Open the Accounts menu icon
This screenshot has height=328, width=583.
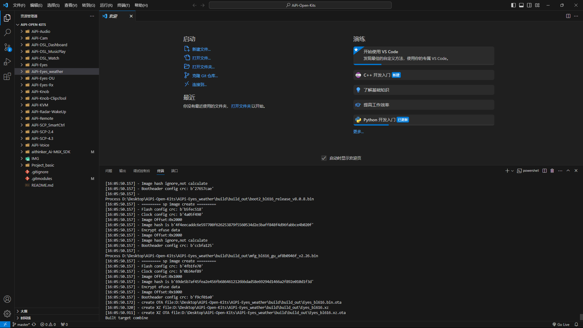coord(7,299)
